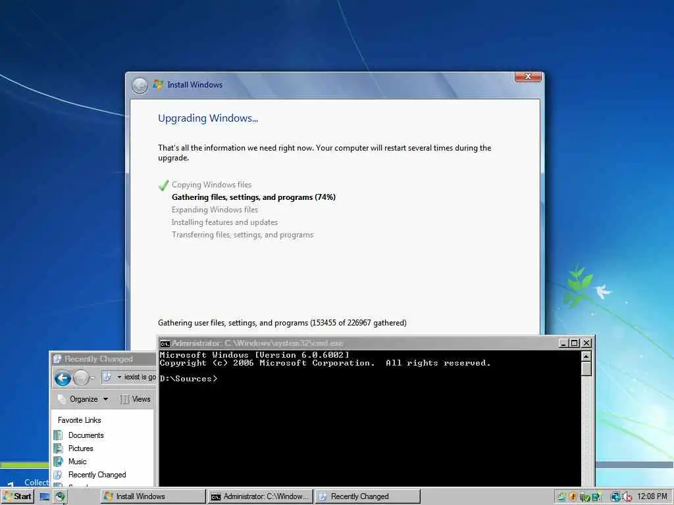This screenshot has height=505, width=674.
Task: Open Music in Favorite Links
Action: pos(78,462)
